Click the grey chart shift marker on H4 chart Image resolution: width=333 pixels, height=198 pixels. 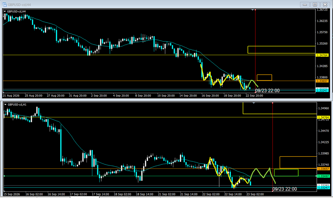(252, 10)
